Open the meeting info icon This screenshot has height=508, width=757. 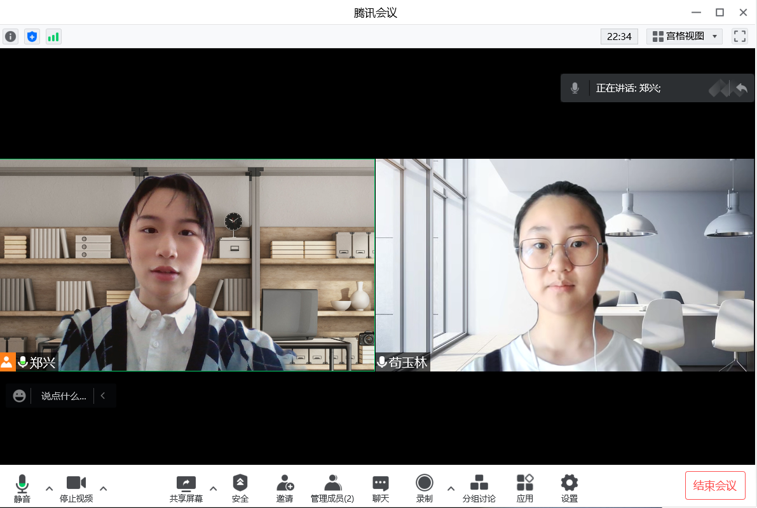[x=11, y=36]
